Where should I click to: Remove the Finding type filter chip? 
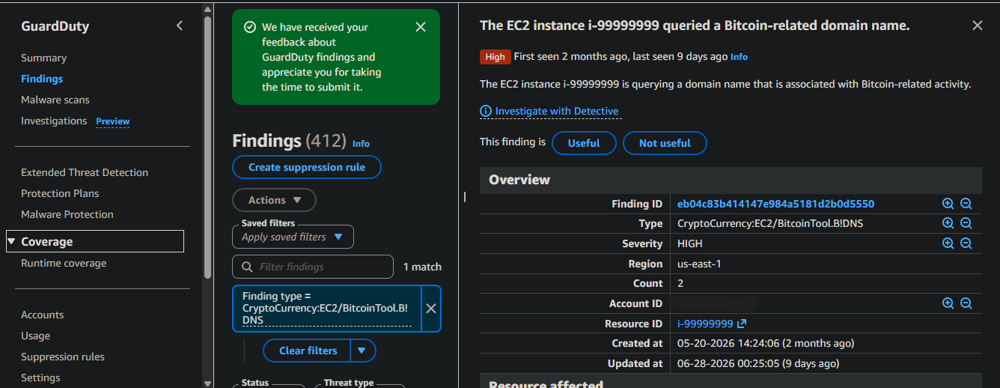tap(431, 309)
